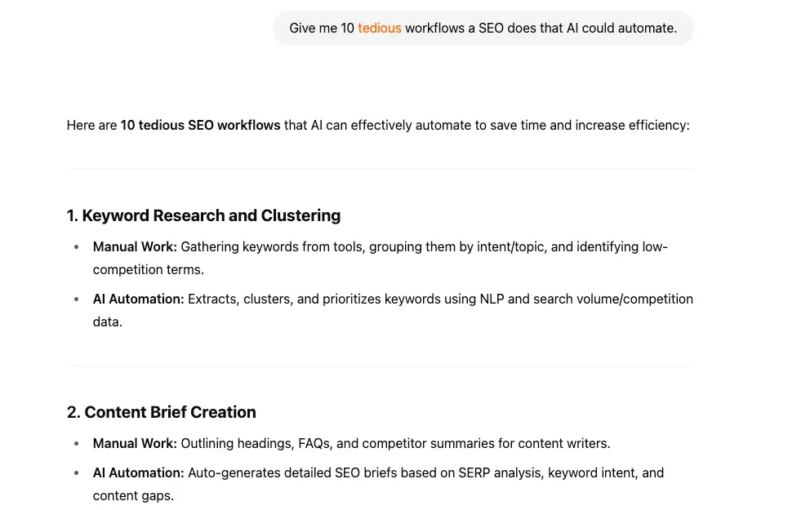
Task: Click the heading "1. Keyword Research and Clustering"
Action: pos(203,215)
